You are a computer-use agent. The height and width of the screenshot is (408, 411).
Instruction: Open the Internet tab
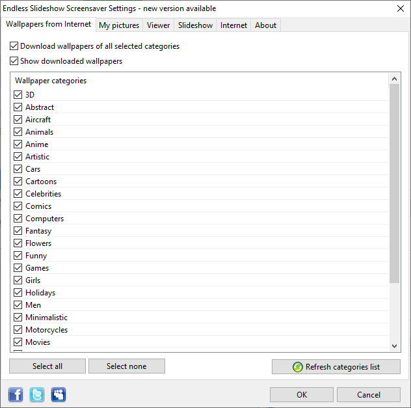tap(233, 25)
